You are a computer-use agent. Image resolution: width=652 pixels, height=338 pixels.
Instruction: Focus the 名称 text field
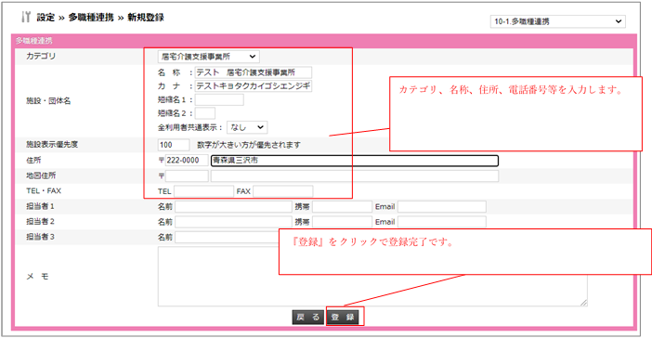(254, 72)
